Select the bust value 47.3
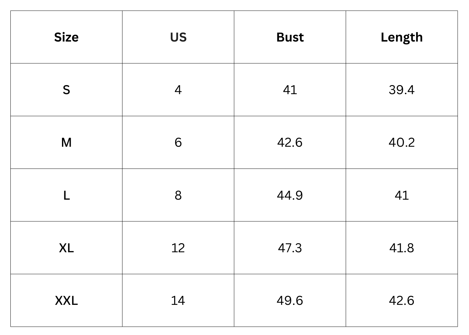469x335 pixels. click(290, 248)
